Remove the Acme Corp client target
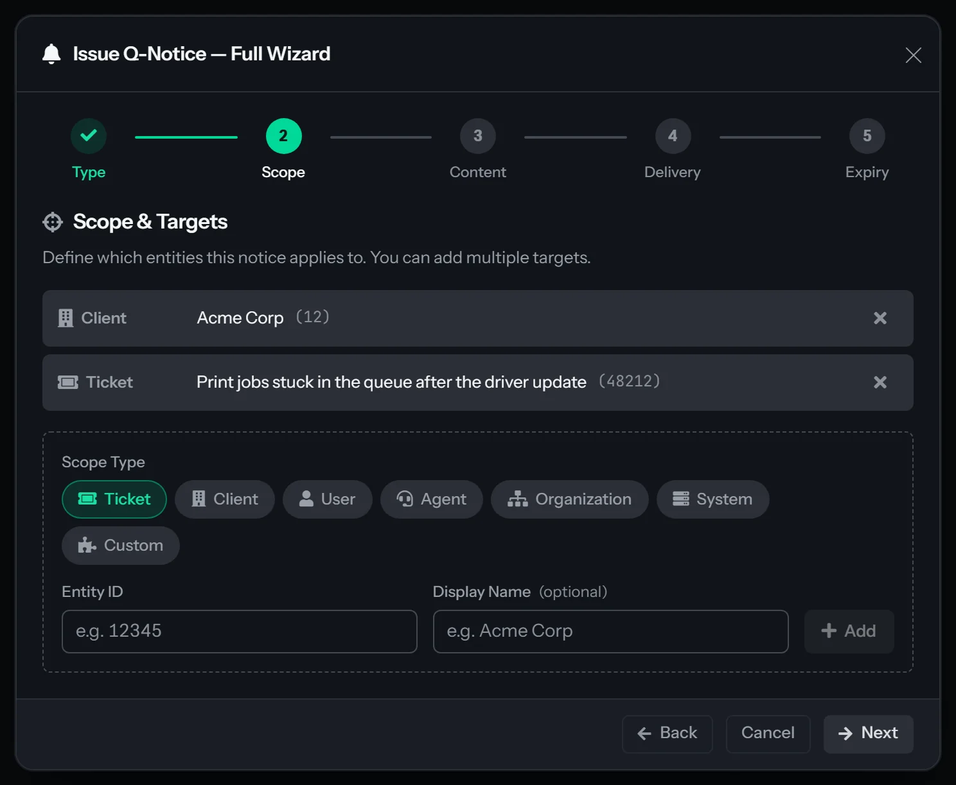This screenshot has width=956, height=785. click(880, 318)
